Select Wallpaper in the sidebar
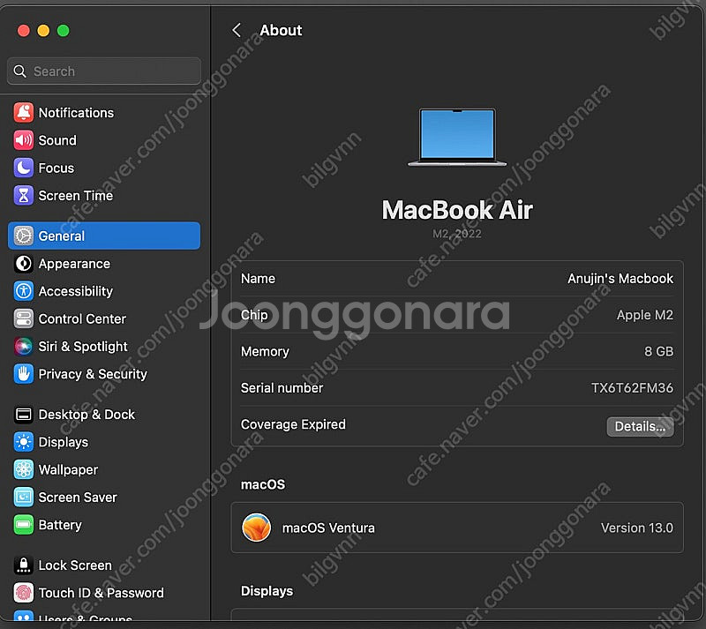 (x=69, y=469)
